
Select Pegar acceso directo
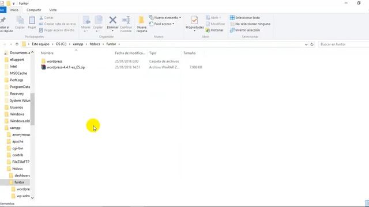[57, 30]
